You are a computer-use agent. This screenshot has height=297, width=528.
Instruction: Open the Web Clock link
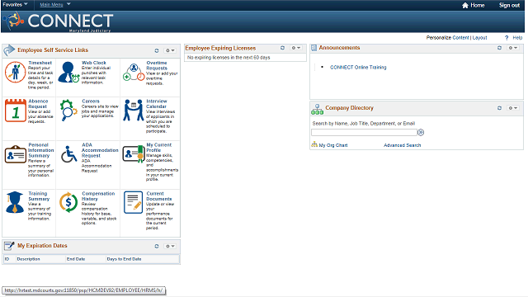(93, 63)
